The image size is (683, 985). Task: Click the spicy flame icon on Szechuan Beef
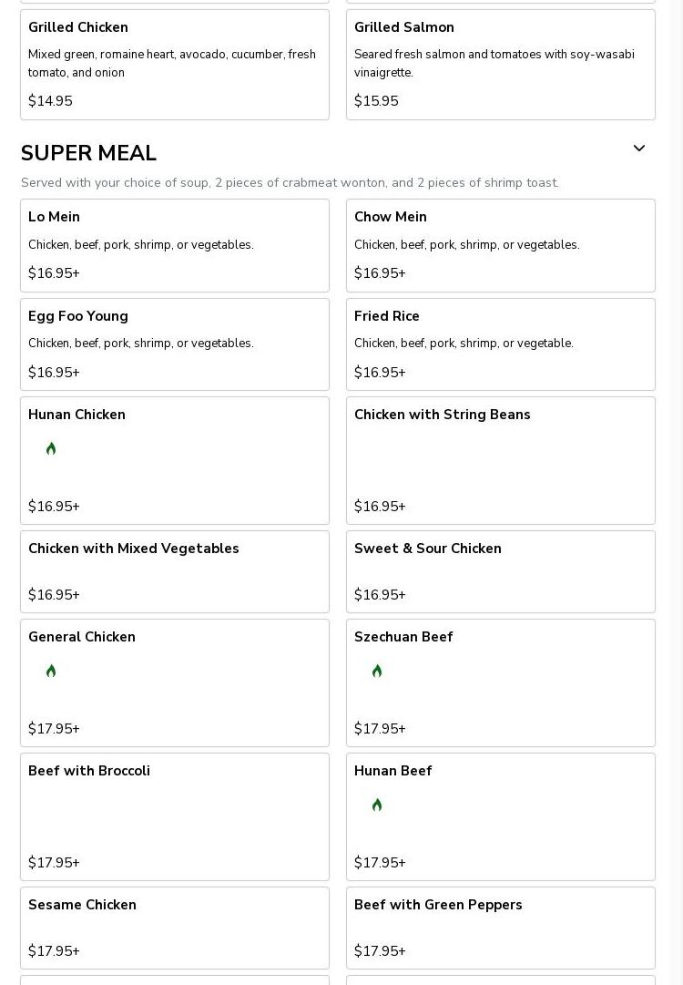pyautogui.click(x=377, y=671)
